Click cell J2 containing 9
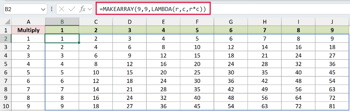 click(x=332, y=38)
